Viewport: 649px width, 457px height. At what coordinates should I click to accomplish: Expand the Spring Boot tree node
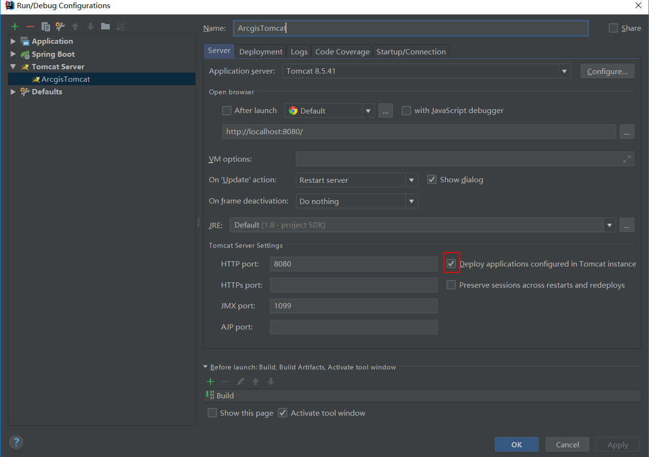click(13, 54)
